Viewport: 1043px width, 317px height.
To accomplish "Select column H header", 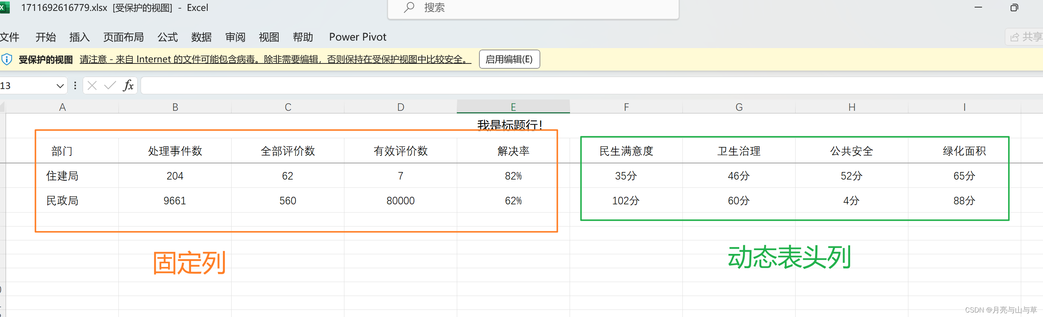I will [852, 107].
